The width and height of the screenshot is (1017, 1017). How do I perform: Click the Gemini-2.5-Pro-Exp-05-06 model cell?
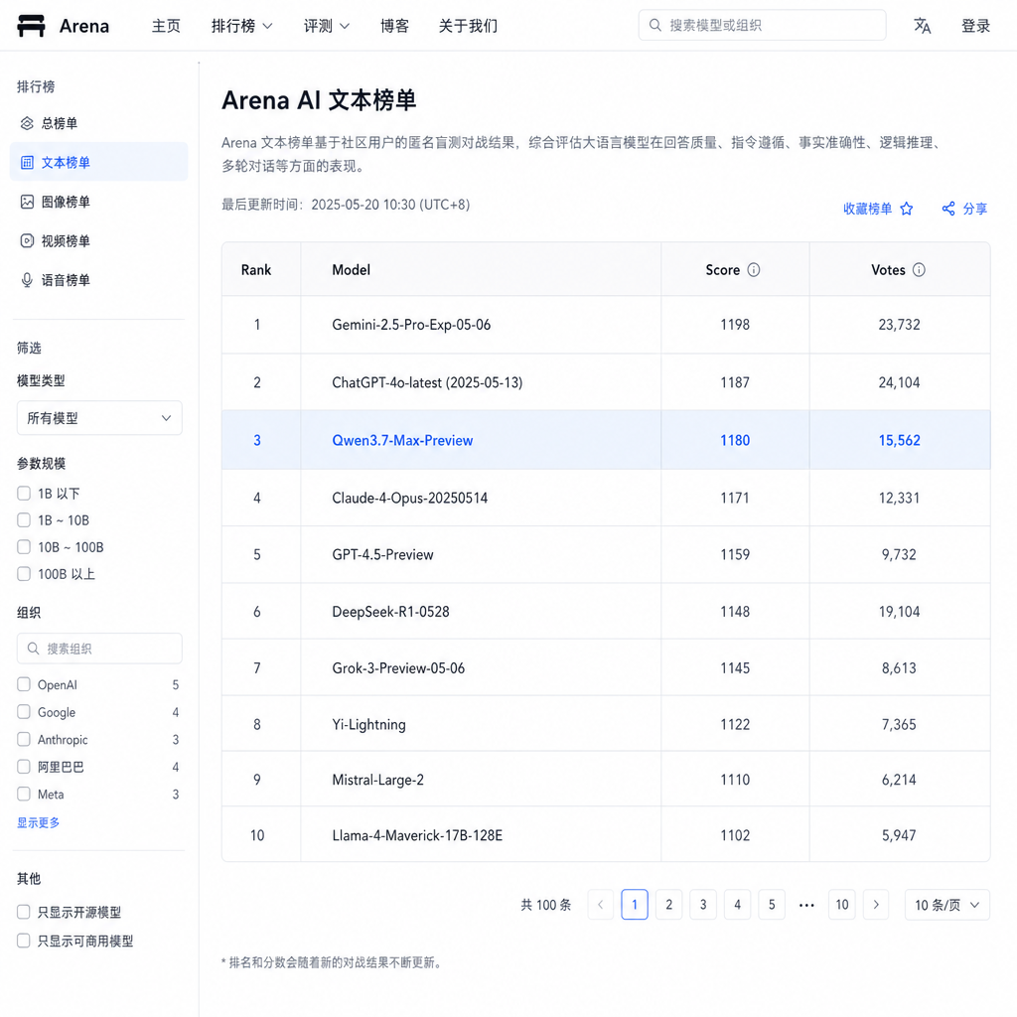click(x=481, y=325)
